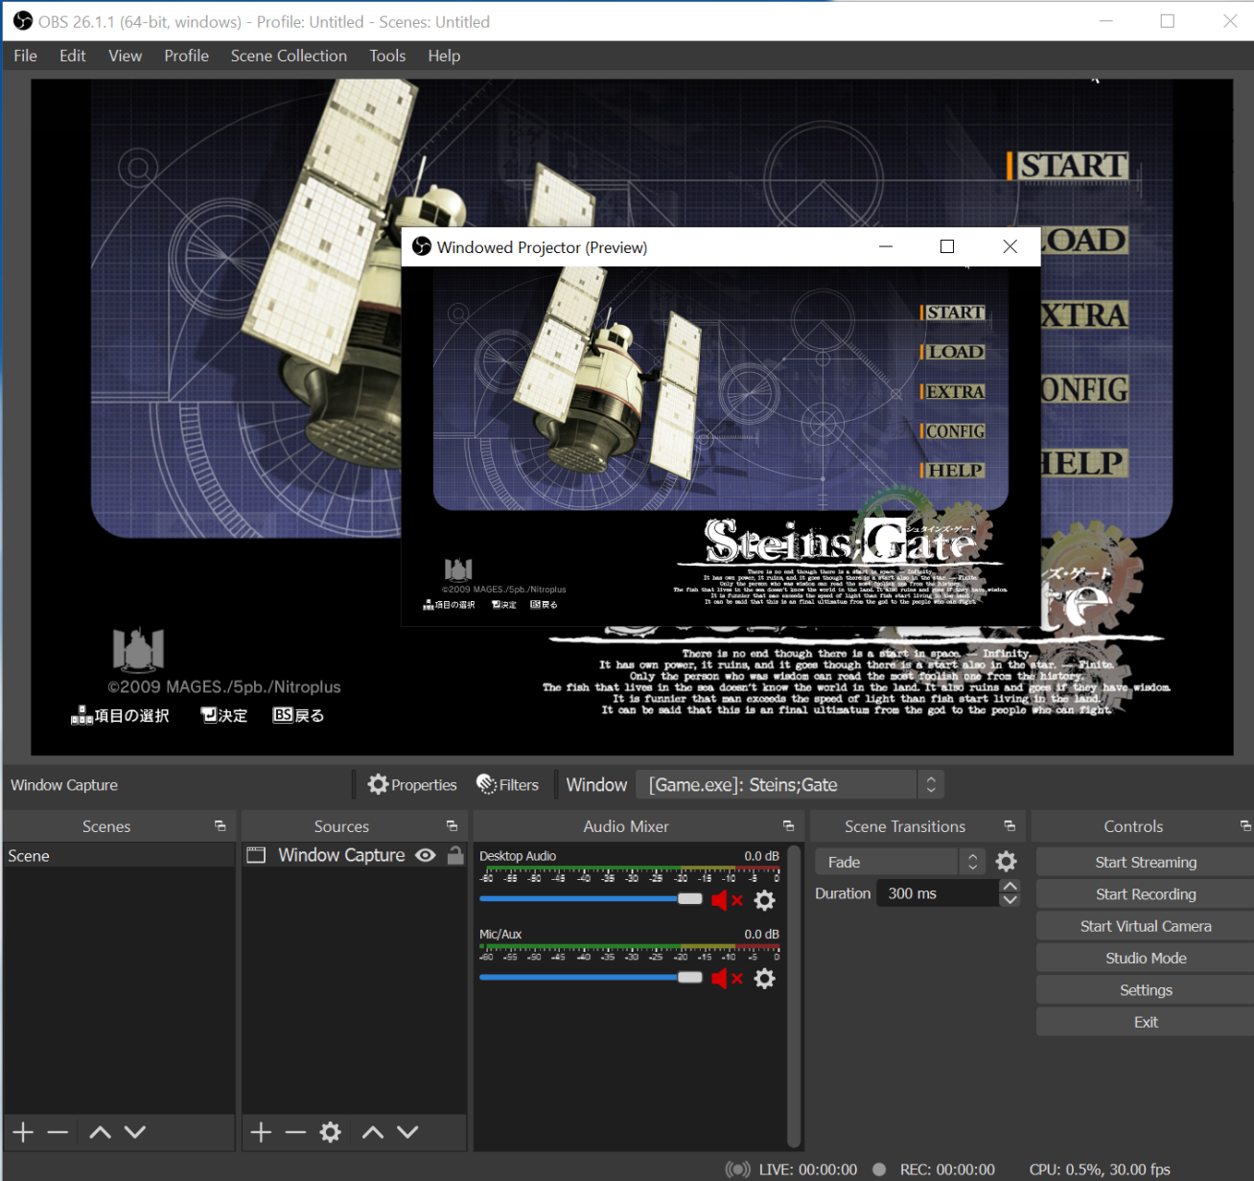Maximize the Windowed Projector window
The image size is (1254, 1181).
pyautogui.click(x=947, y=246)
